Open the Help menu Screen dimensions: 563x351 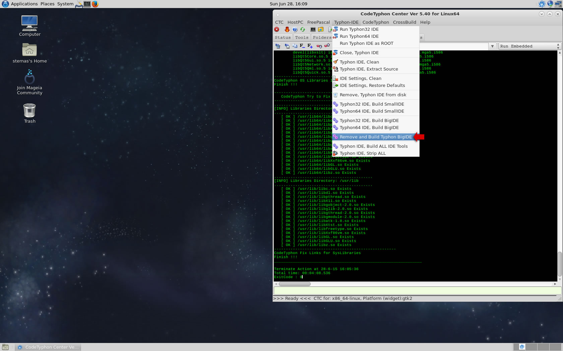tap(425, 22)
